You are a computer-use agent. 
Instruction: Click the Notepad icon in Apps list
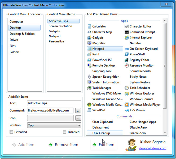[x=89, y=49]
